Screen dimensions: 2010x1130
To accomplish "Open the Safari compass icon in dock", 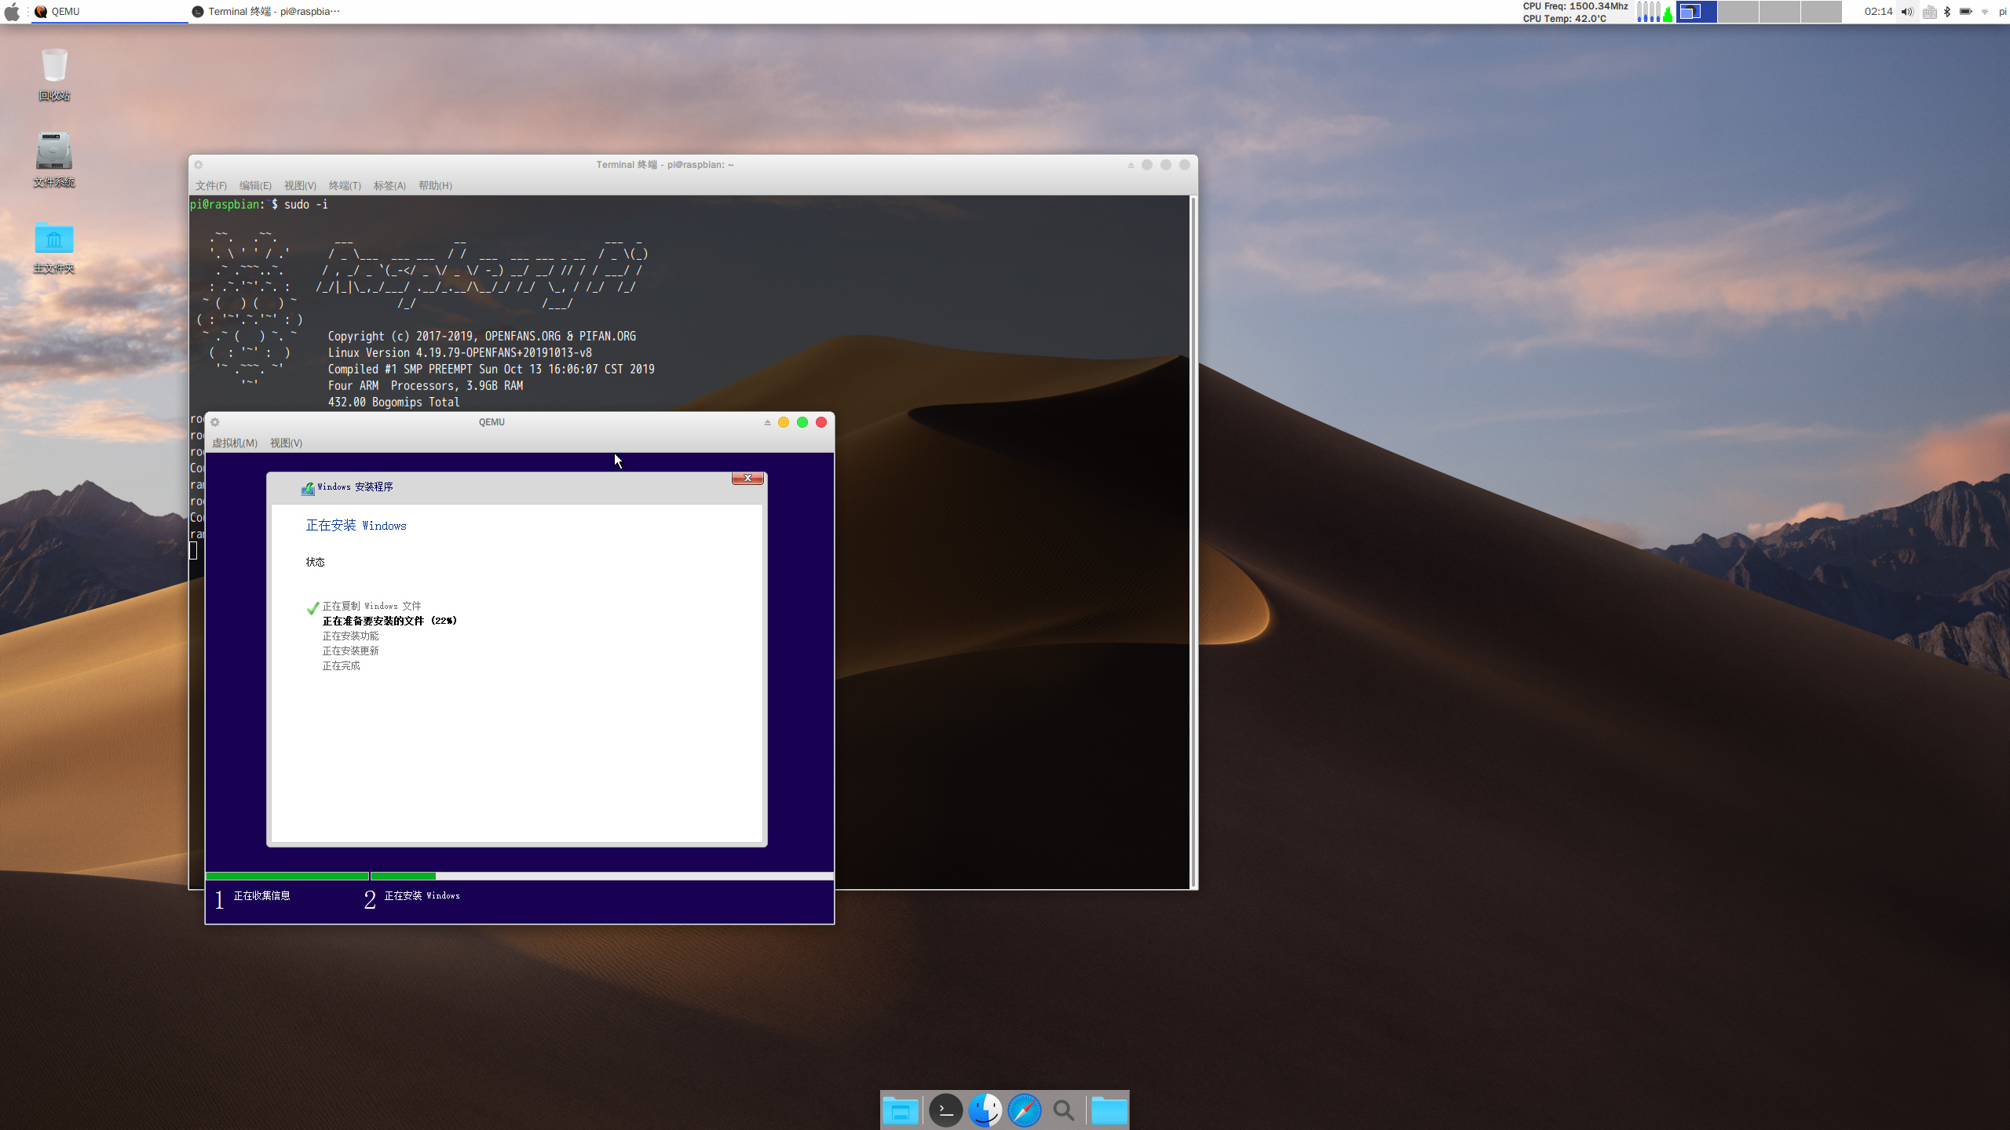I will coord(1024,1110).
